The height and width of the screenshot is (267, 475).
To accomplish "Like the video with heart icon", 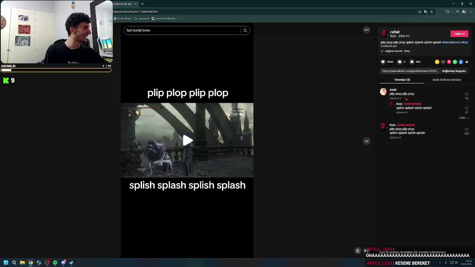I will [x=383, y=62].
